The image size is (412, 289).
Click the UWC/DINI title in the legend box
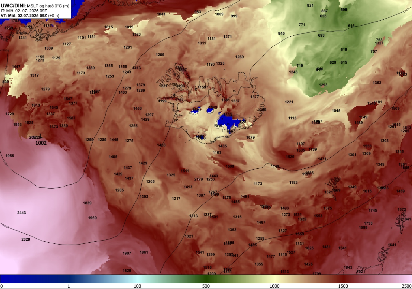click(13, 5)
